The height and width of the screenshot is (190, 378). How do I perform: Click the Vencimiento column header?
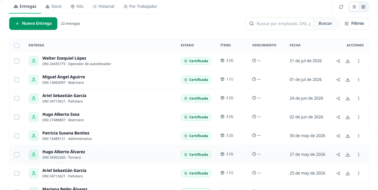coord(264,45)
